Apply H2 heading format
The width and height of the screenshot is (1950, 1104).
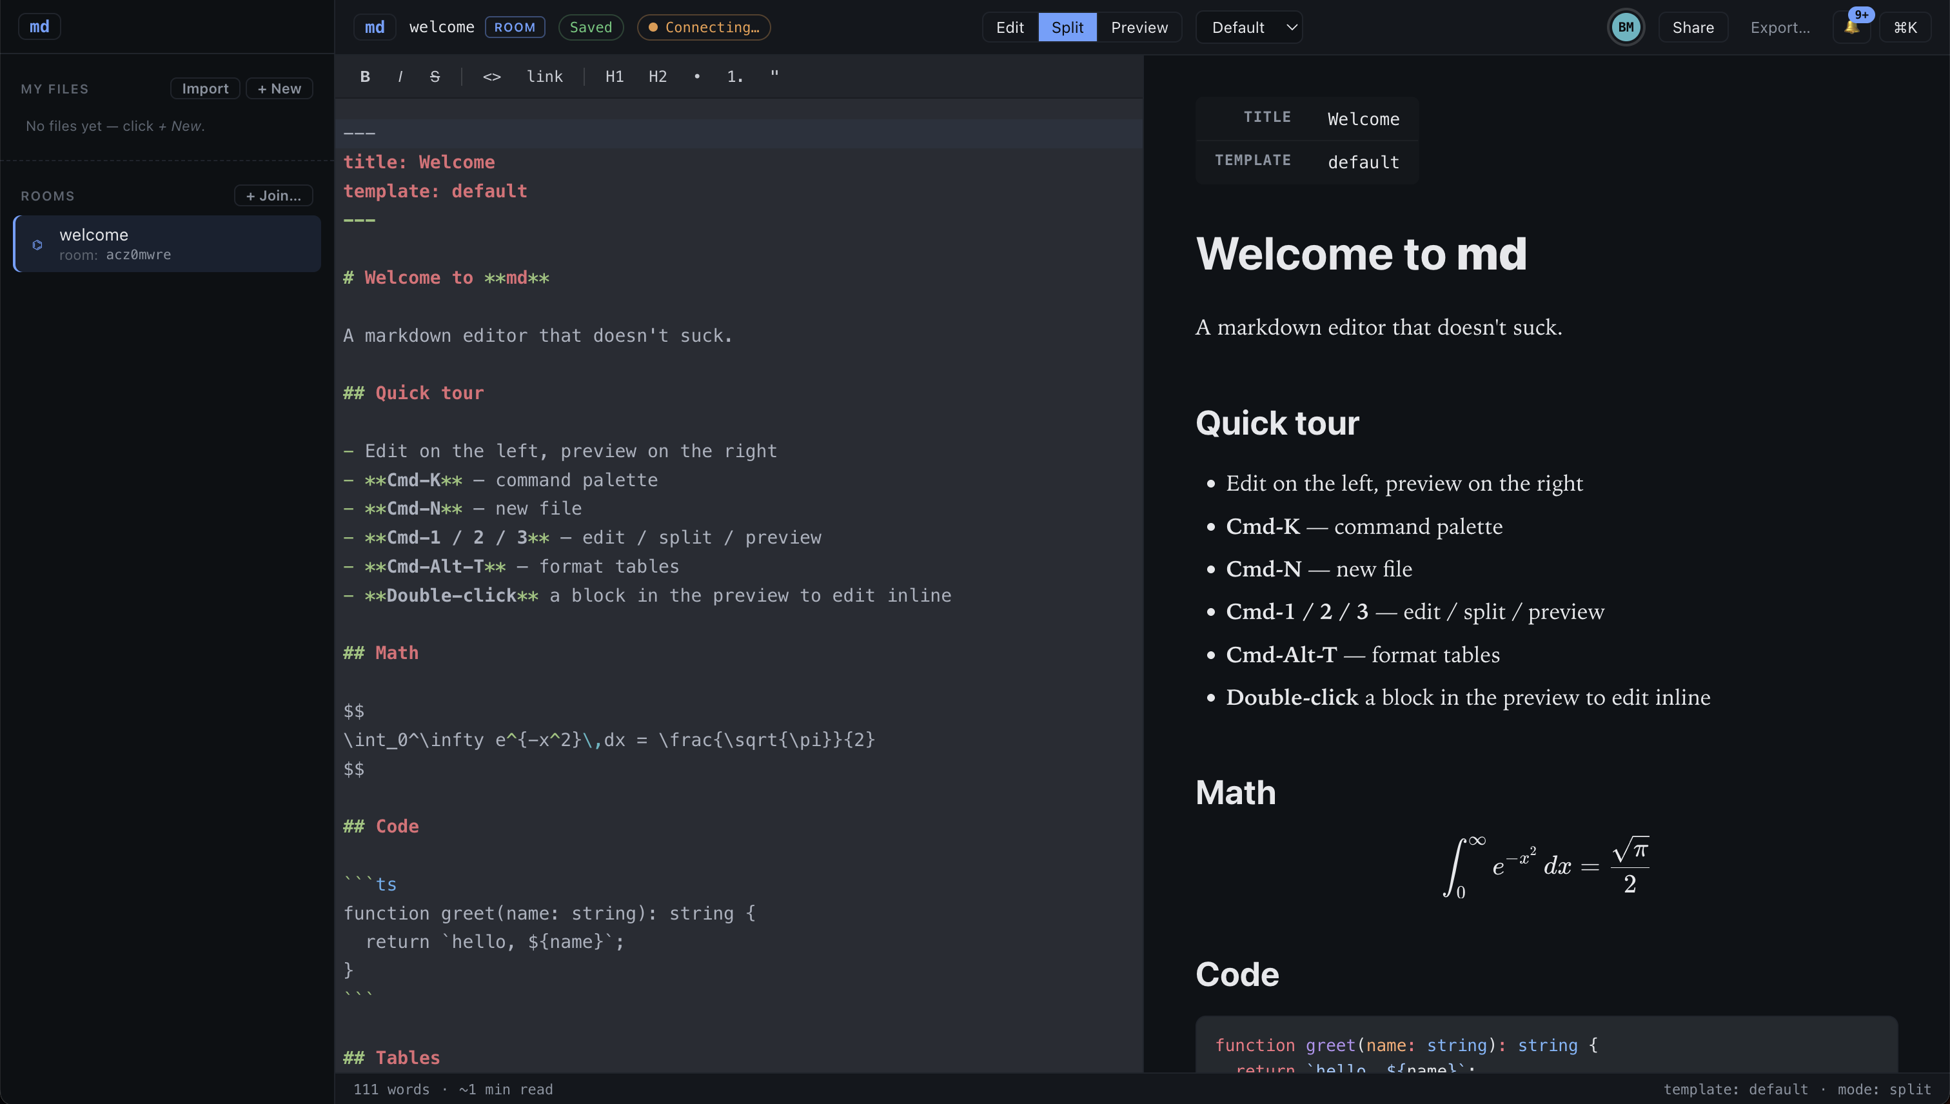click(657, 77)
